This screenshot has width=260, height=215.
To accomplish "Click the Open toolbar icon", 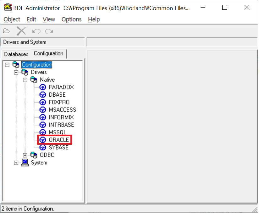I will pyautogui.click(x=7, y=31).
